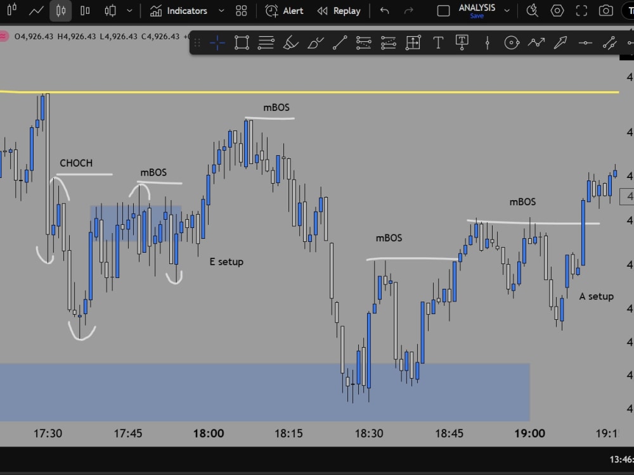Image resolution: width=634 pixels, height=475 pixels.
Task: Select the horizontal lines tool
Action: pyautogui.click(x=266, y=42)
